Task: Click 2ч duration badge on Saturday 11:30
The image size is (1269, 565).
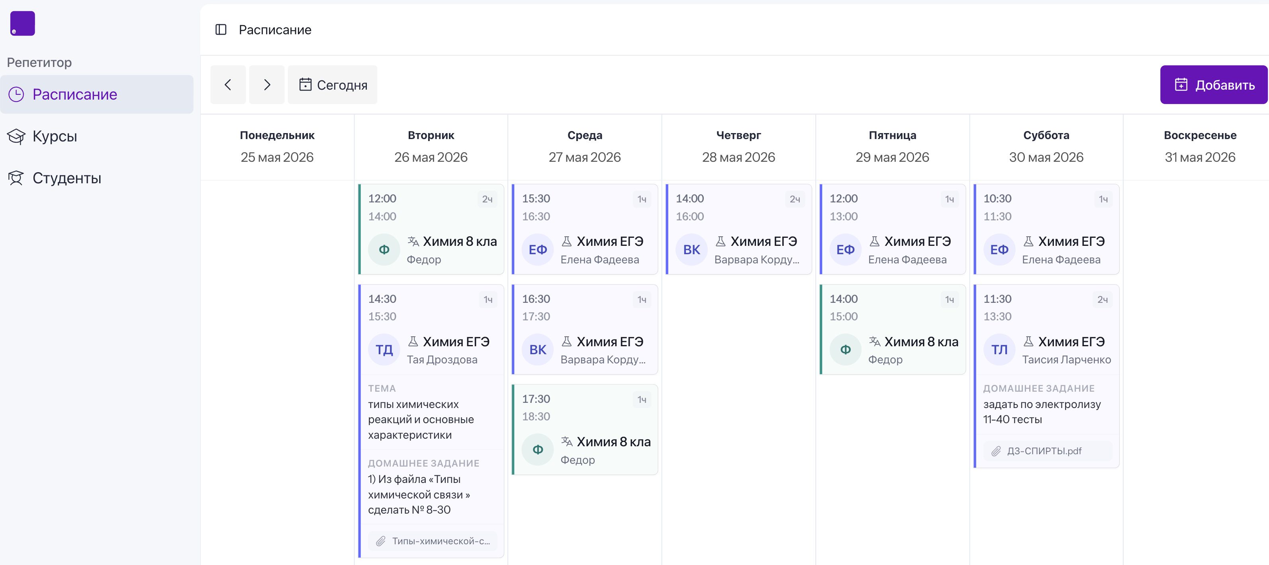Action: 1103,299
